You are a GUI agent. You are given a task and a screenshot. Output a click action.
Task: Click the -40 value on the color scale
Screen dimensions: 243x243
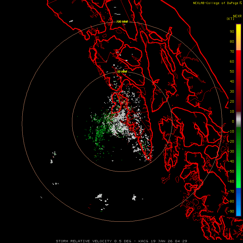(x=231, y=161)
